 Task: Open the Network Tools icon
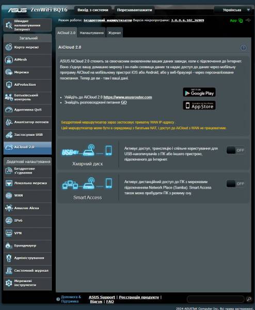[9, 283]
